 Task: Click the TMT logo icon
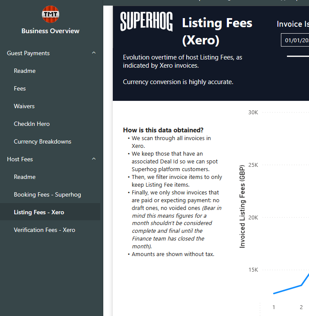point(51,15)
